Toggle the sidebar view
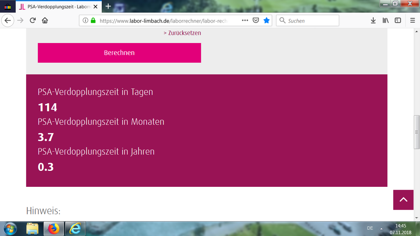Viewport: 420px width, 236px height. [x=398, y=20]
